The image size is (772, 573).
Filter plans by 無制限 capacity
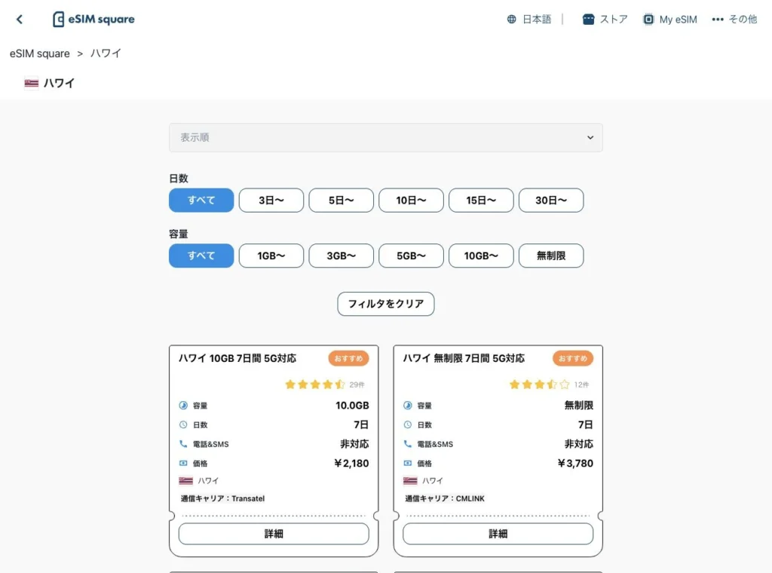(551, 256)
